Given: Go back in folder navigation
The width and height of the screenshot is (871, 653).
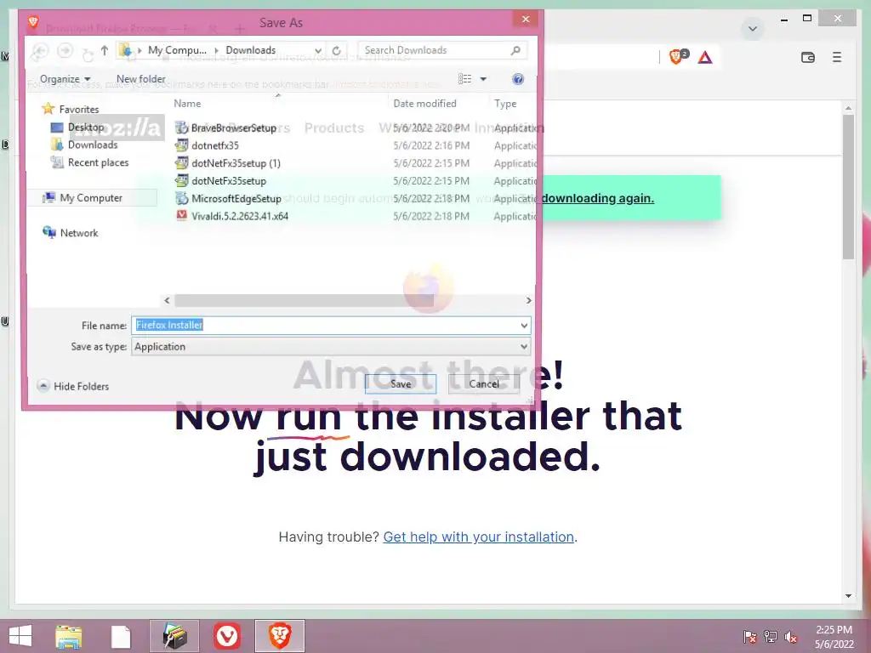Looking at the screenshot, I should pos(39,50).
